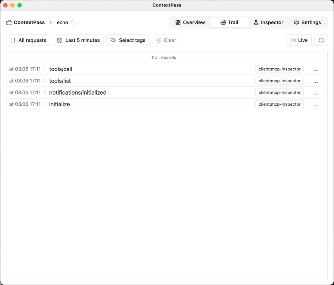Click the flask icon on the Inspector tab
334x285 pixels.
pos(256,22)
